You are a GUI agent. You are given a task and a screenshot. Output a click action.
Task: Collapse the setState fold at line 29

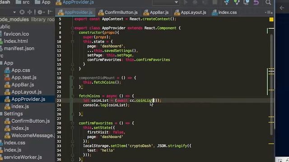click(x=72, y=128)
